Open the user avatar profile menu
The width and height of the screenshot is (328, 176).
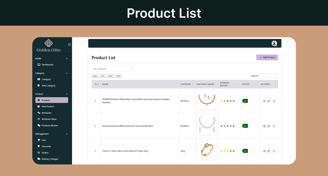pyautogui.click(x=274, y=43)
